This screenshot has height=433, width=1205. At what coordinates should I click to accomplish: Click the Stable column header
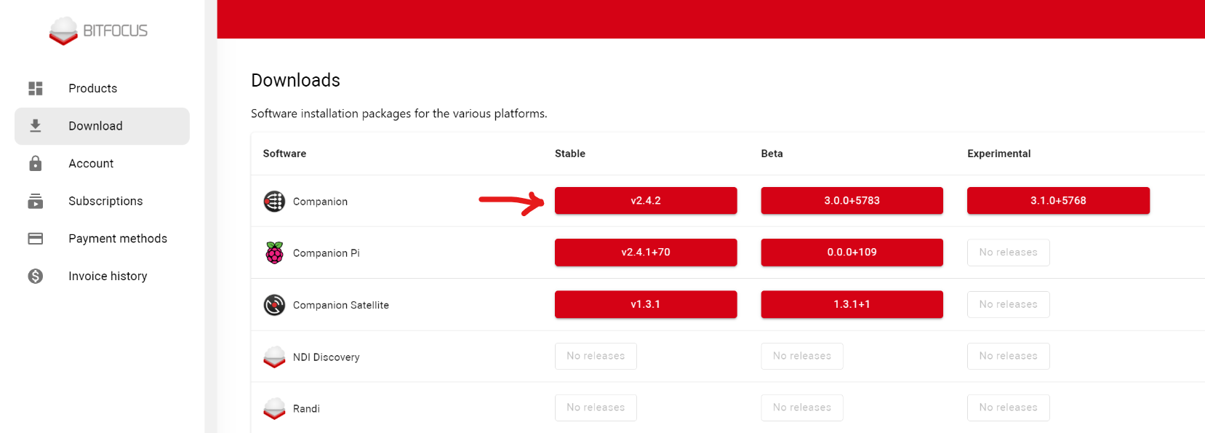[x=570, y=154]
